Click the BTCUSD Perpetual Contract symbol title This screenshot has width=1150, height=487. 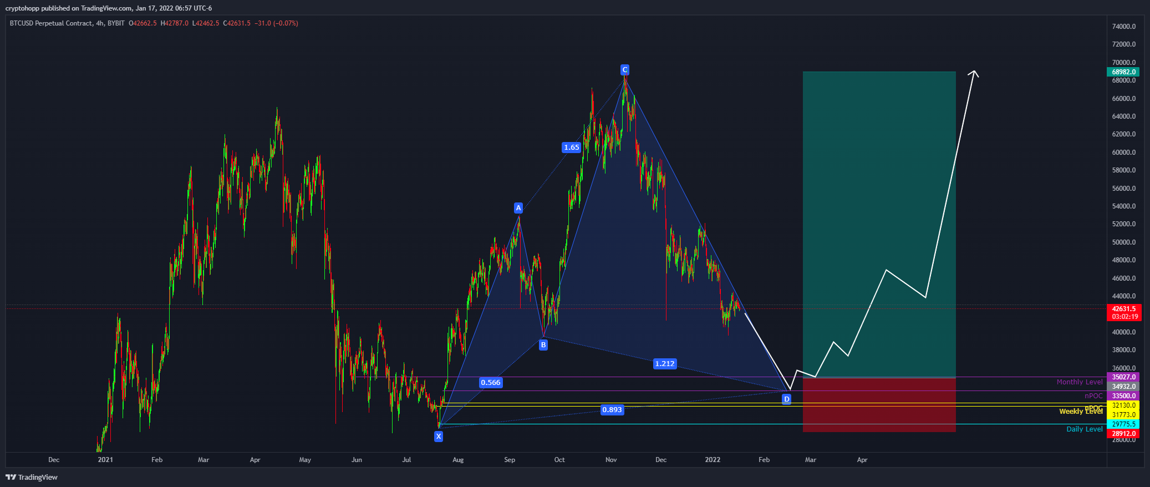point(51,23)
